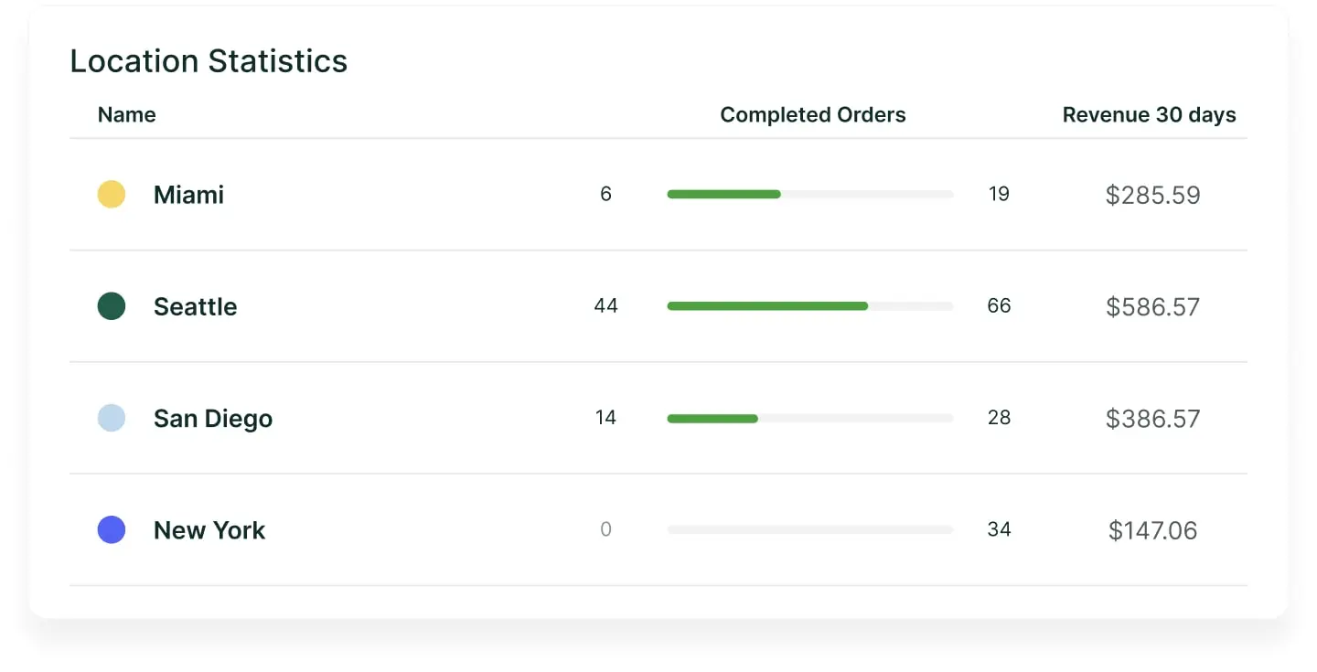Screen dimensions: 1317x672
Task: Click the yellow dot next to Miami
Action: [111, 194]
